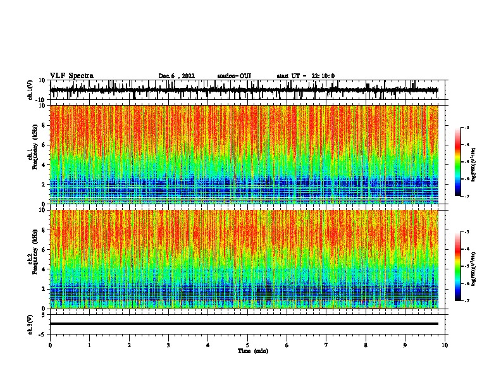Click the 'ch.1(V)' waveform axis label
The height and width of the screenshot is (387, 501).
click(x=30, y=90)
